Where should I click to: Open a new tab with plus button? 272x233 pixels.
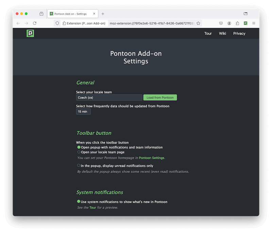(x=103, y=14)
